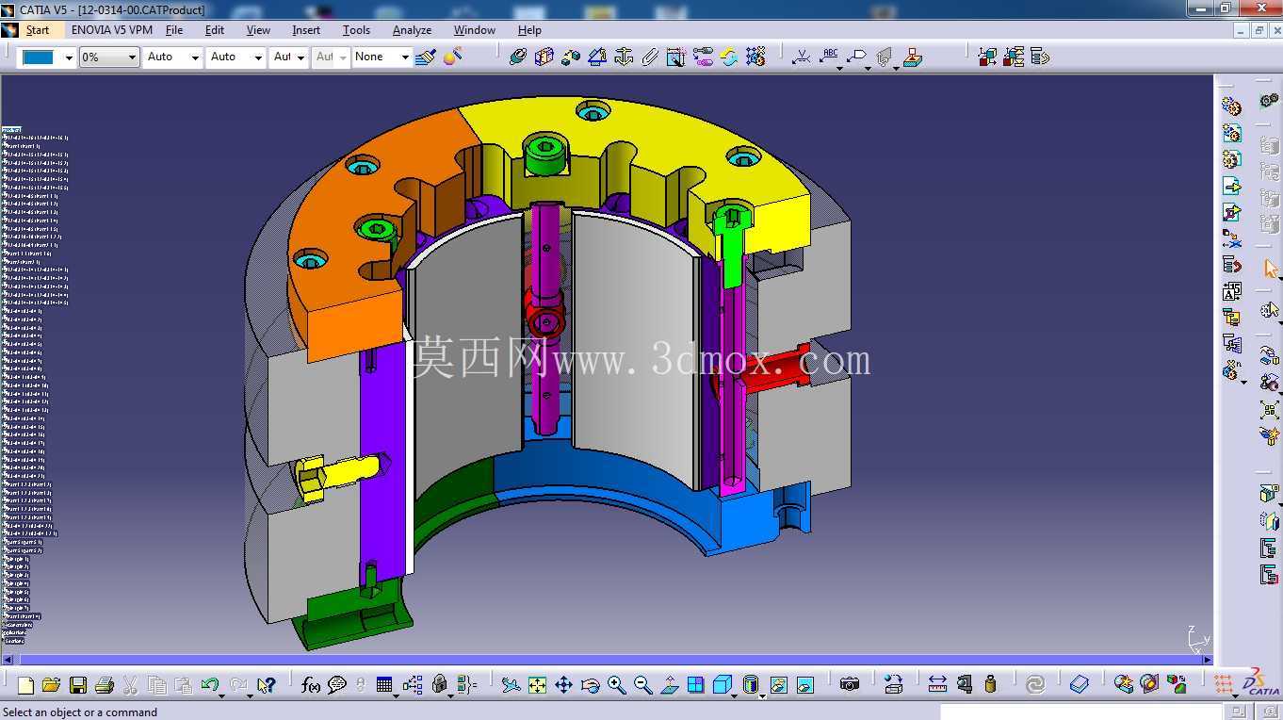The height and width of the screenshot is (720, 1283).
Task: Click the scrollbar's right arrow button
Action: click(1207, 660)
